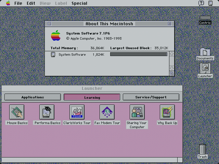Click the "1,824K" System Software size
Screen dimensions: 219x164
point(98,55)
